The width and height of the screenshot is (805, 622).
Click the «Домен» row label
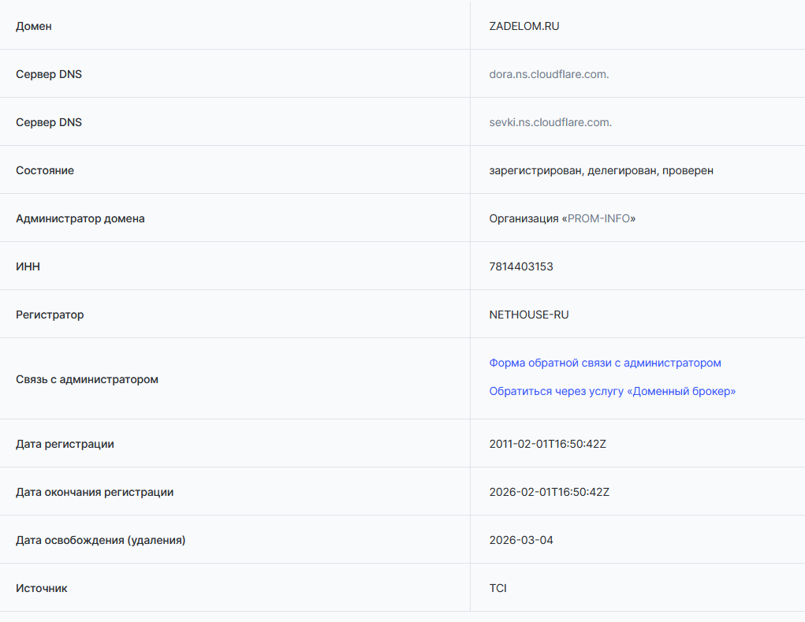34,26
